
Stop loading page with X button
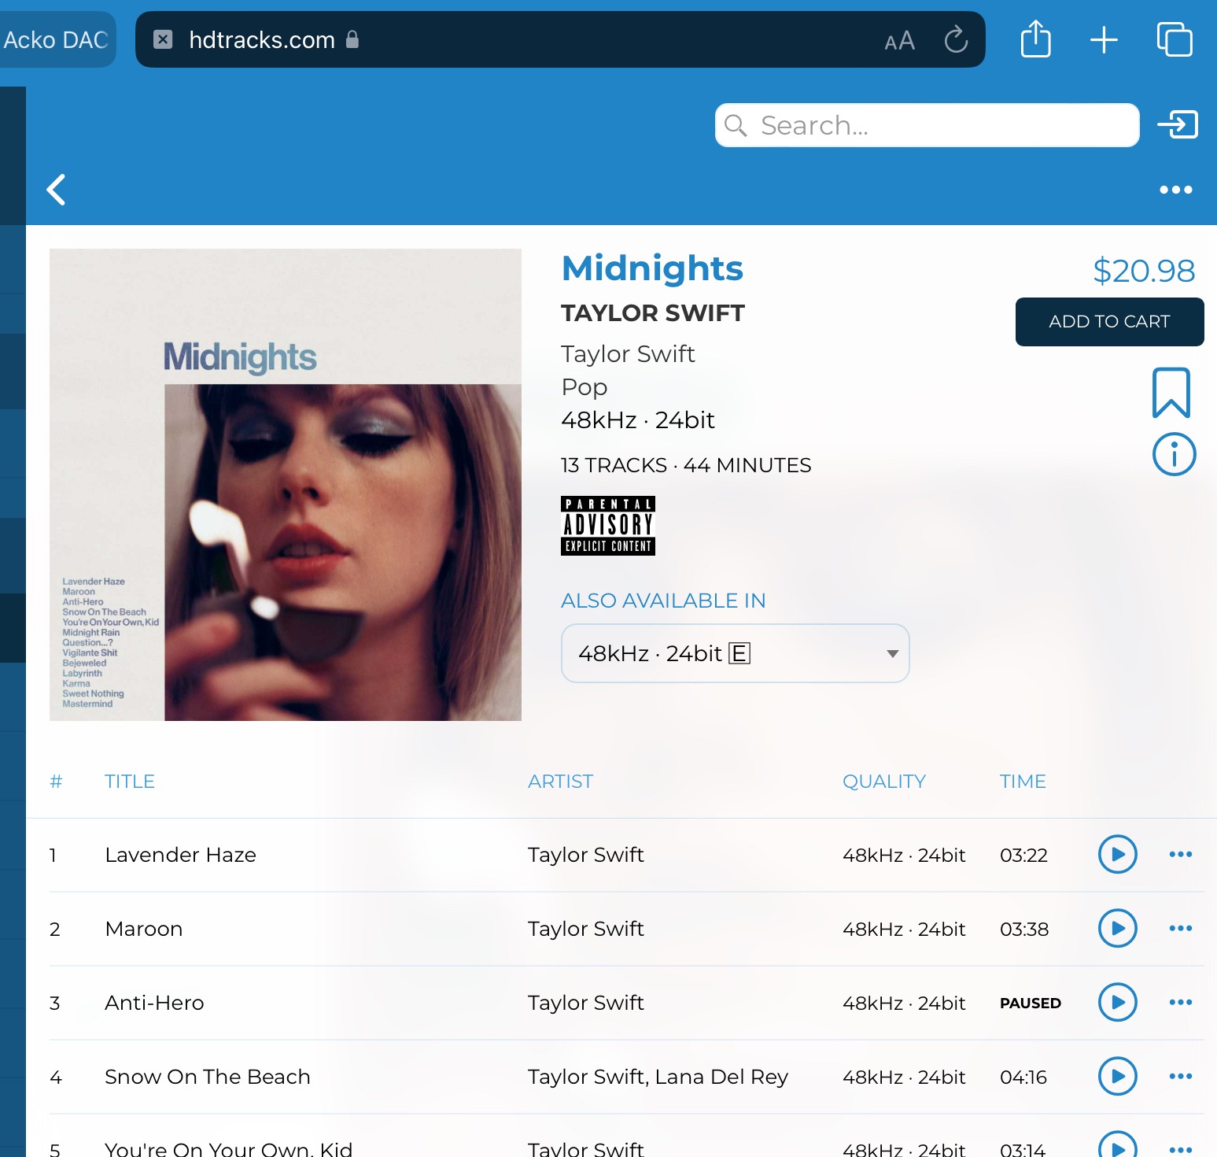pos(163,39)
